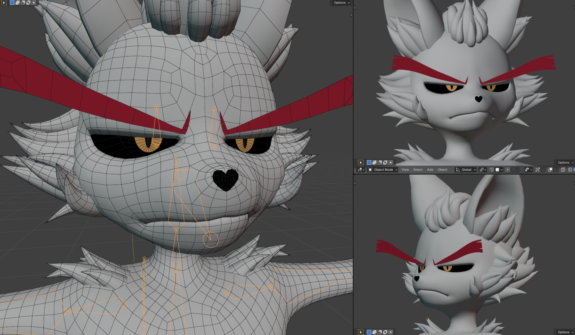Toggle proportional editing in the header
The height and width of the screenshot is (335, 575).
[x=508, y=170]
